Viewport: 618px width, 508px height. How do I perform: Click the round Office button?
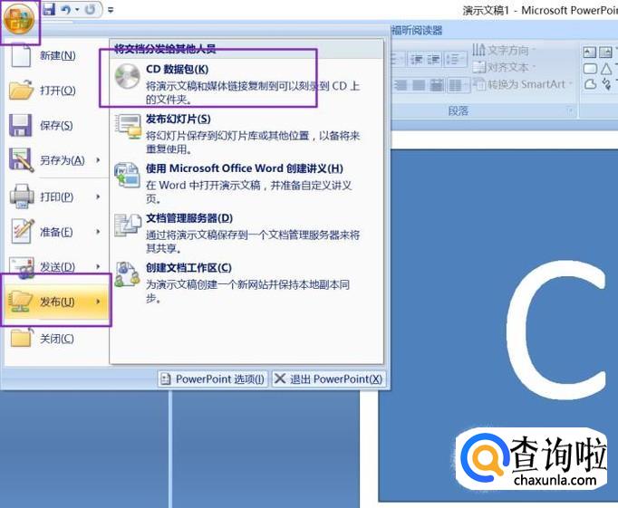tap(20, 20)
